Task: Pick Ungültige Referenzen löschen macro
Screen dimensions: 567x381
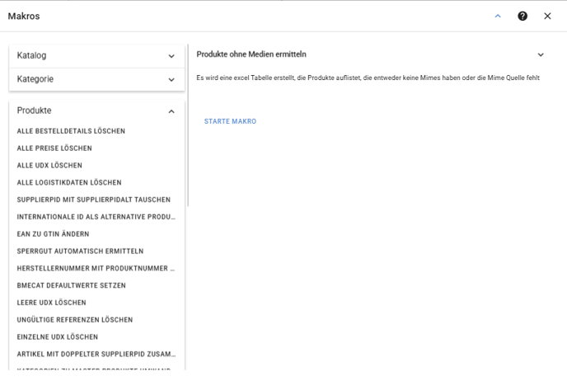Action: click(x=75, y=320)
